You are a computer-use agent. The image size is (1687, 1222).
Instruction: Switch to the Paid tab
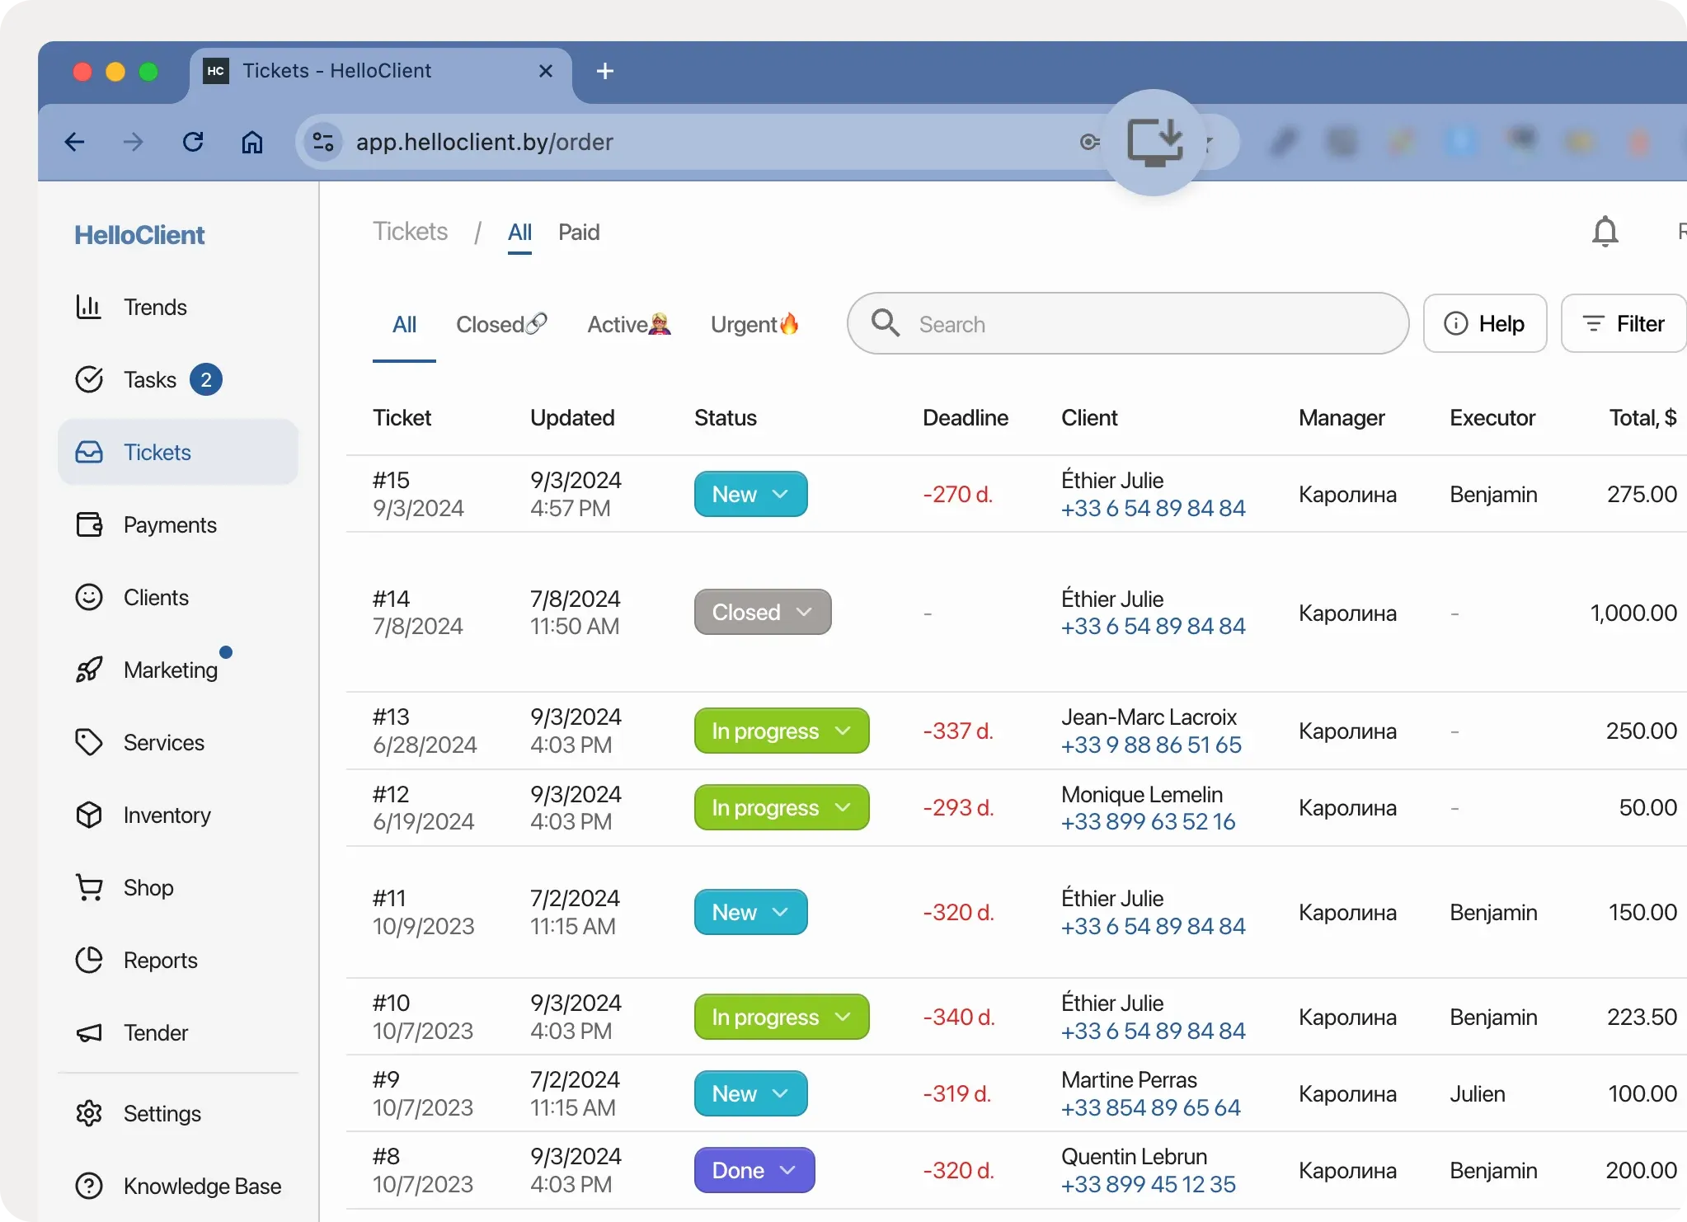click(x=579, y=233)
